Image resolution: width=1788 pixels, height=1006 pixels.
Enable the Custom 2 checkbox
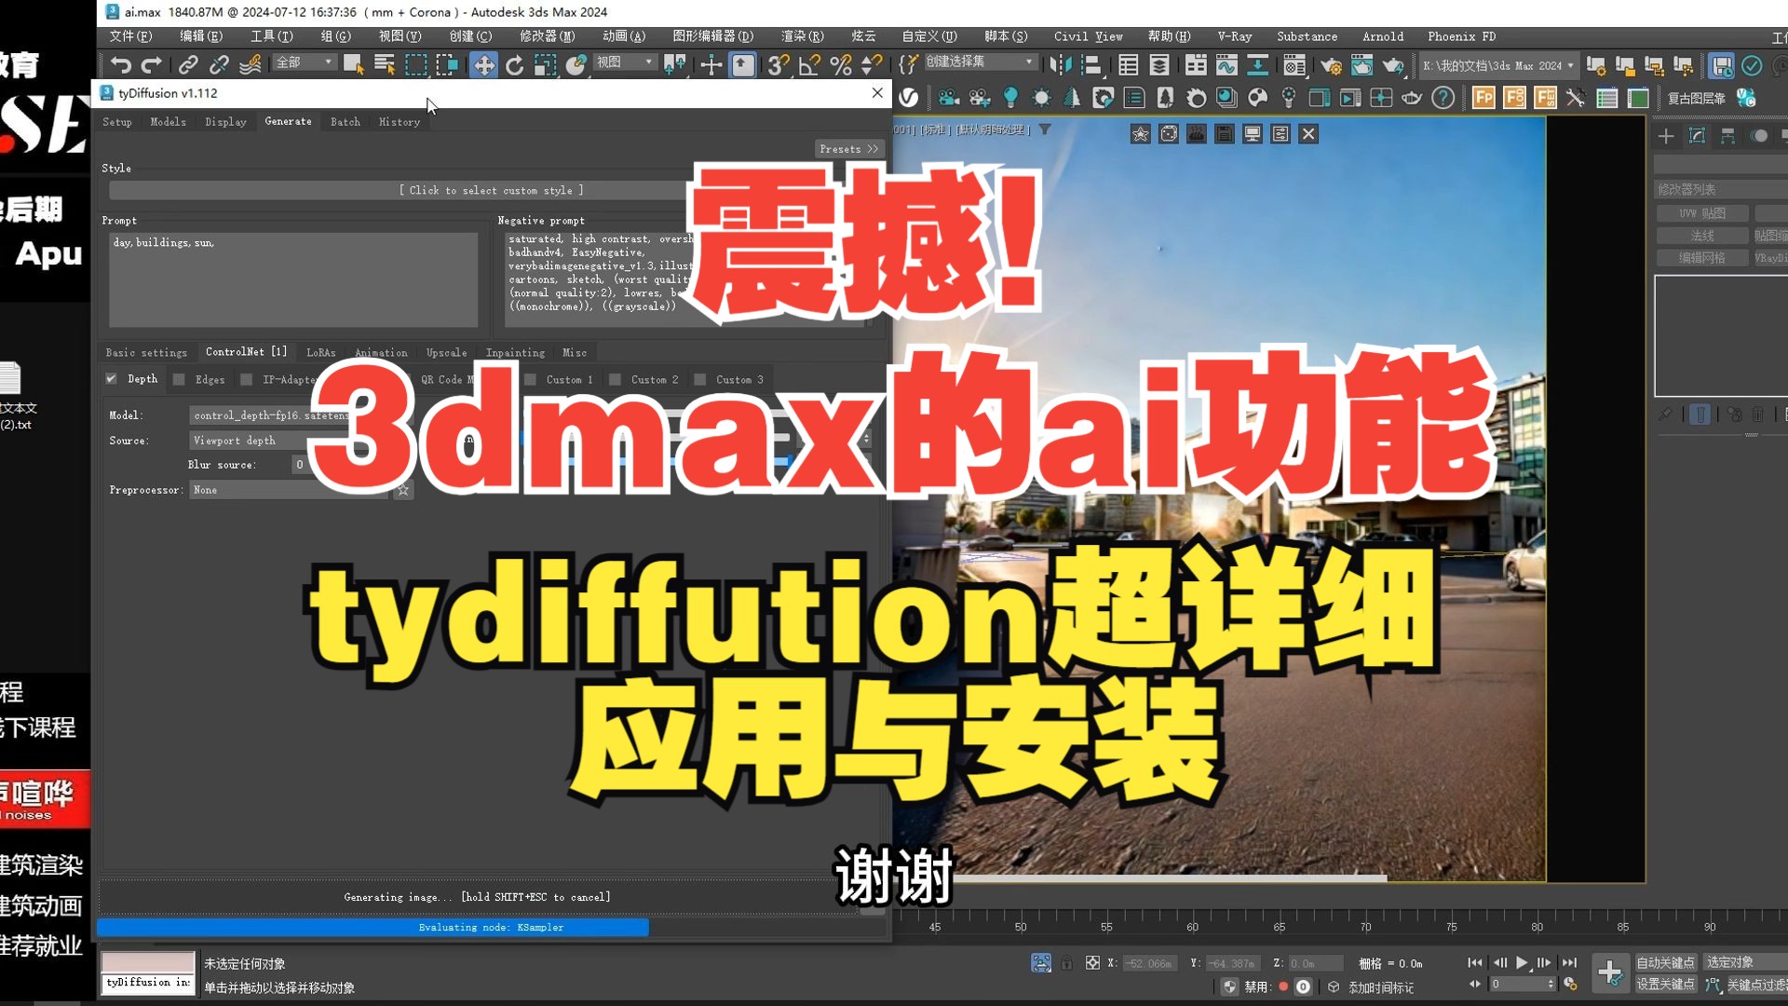(615, 380)
